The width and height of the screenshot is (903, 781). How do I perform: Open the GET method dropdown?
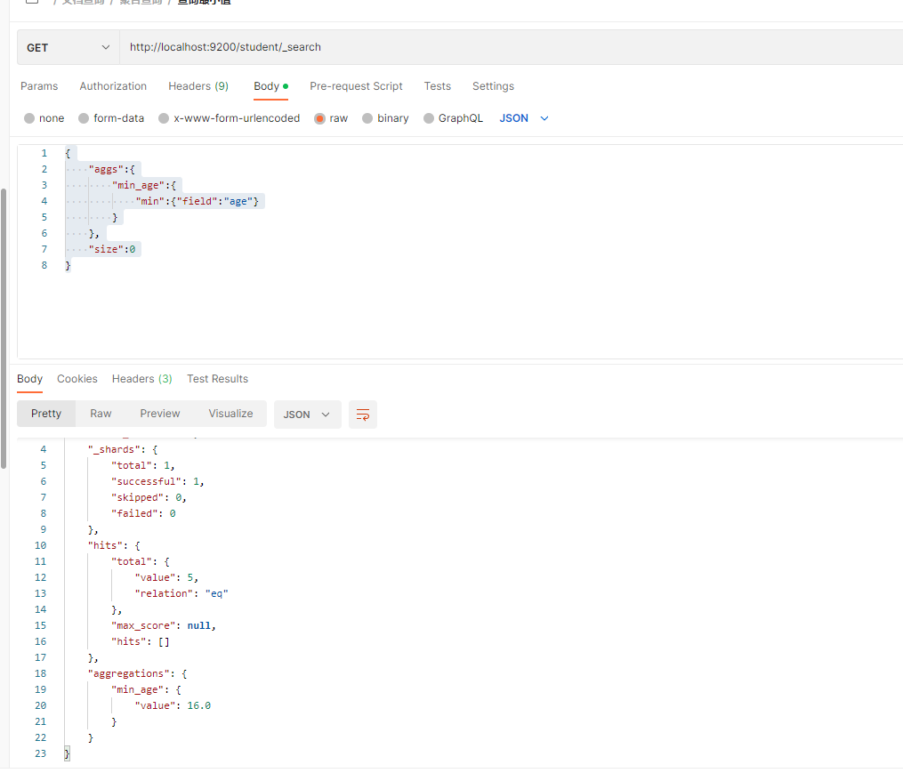click(x=68, y=47)
